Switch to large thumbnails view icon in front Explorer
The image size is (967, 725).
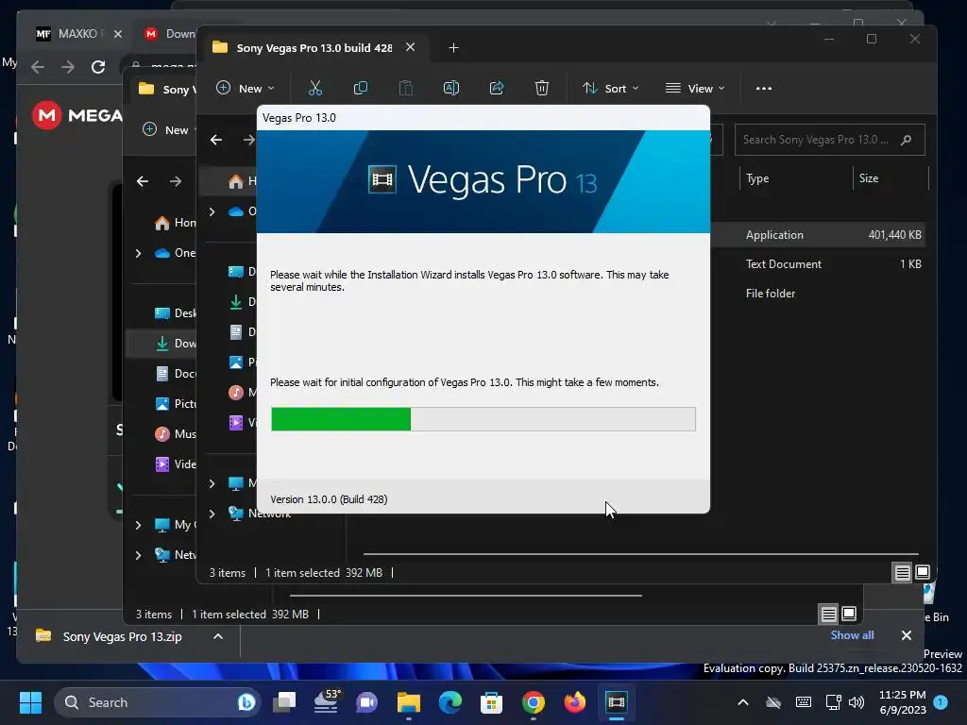point(923,572)
